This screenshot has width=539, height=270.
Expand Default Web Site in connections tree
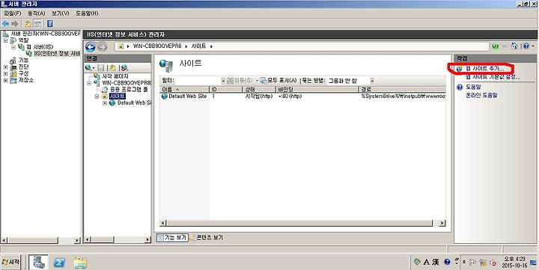[x=105, y=103]
